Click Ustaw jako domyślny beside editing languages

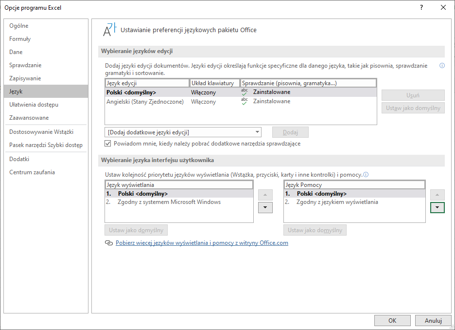click(413, 108)
